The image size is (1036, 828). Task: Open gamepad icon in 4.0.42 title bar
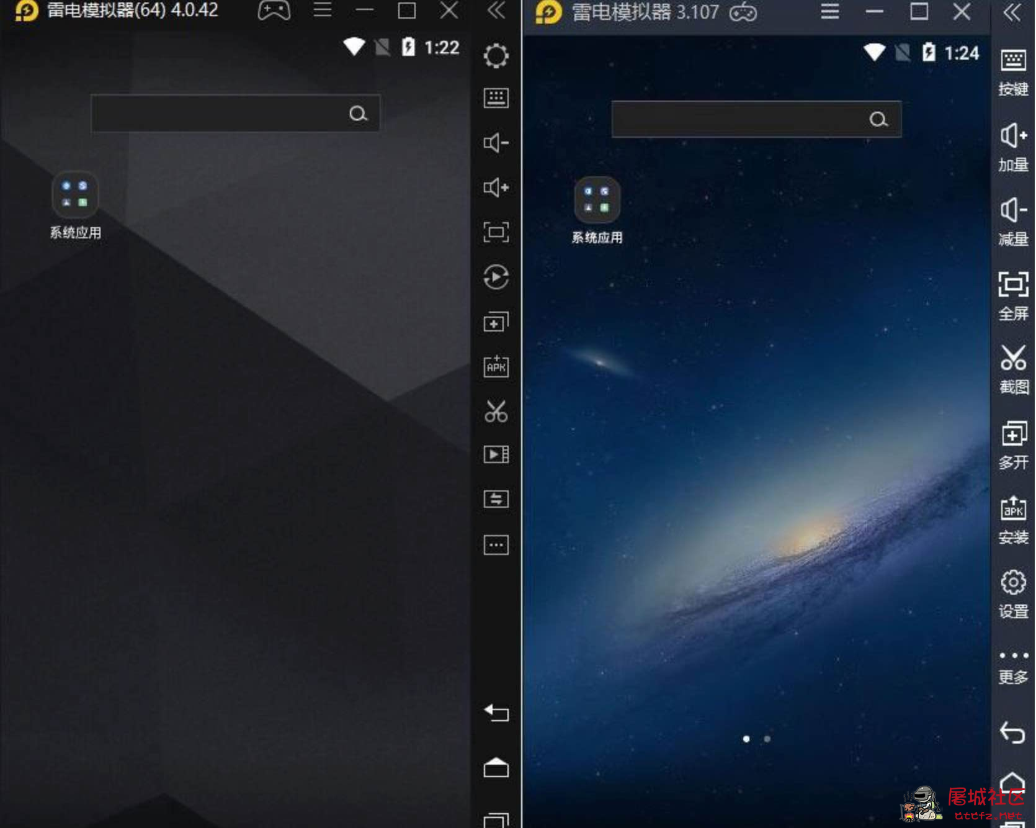pos(274,11)
